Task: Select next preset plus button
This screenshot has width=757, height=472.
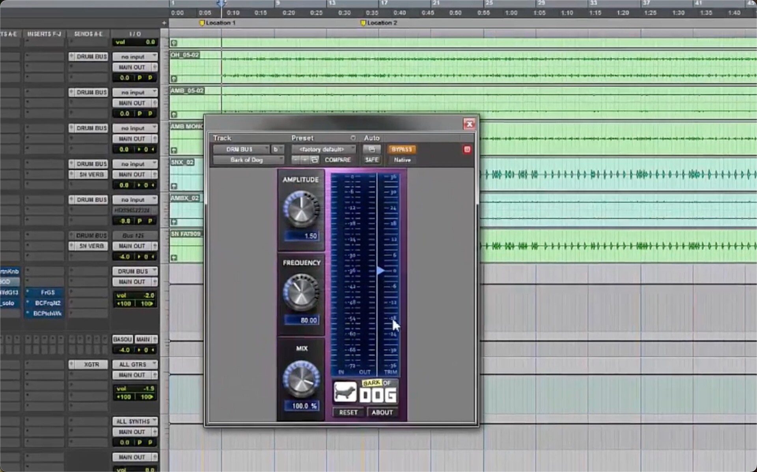Action: click(x=305, y=160)
